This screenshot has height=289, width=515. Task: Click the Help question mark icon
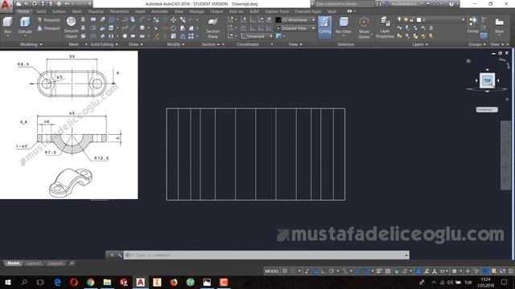[x=451, y=4]
